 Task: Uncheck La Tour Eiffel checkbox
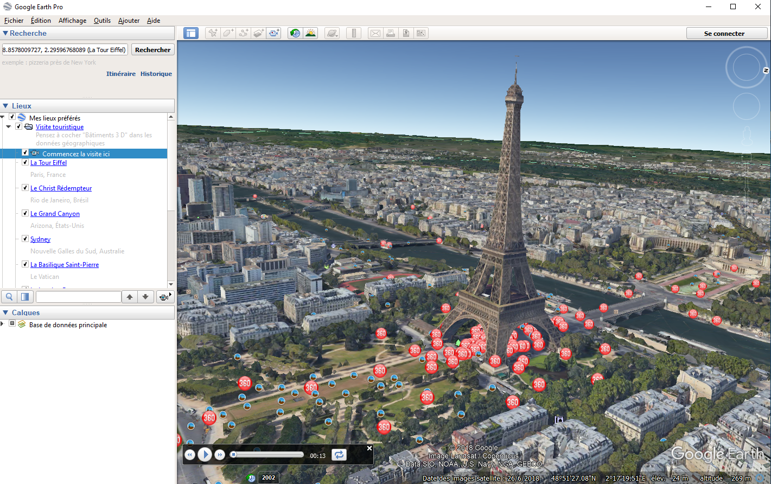point(25,162)
